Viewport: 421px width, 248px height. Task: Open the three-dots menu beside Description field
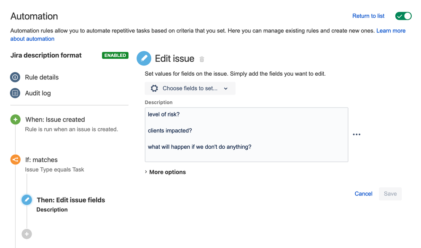coord(357,135)
